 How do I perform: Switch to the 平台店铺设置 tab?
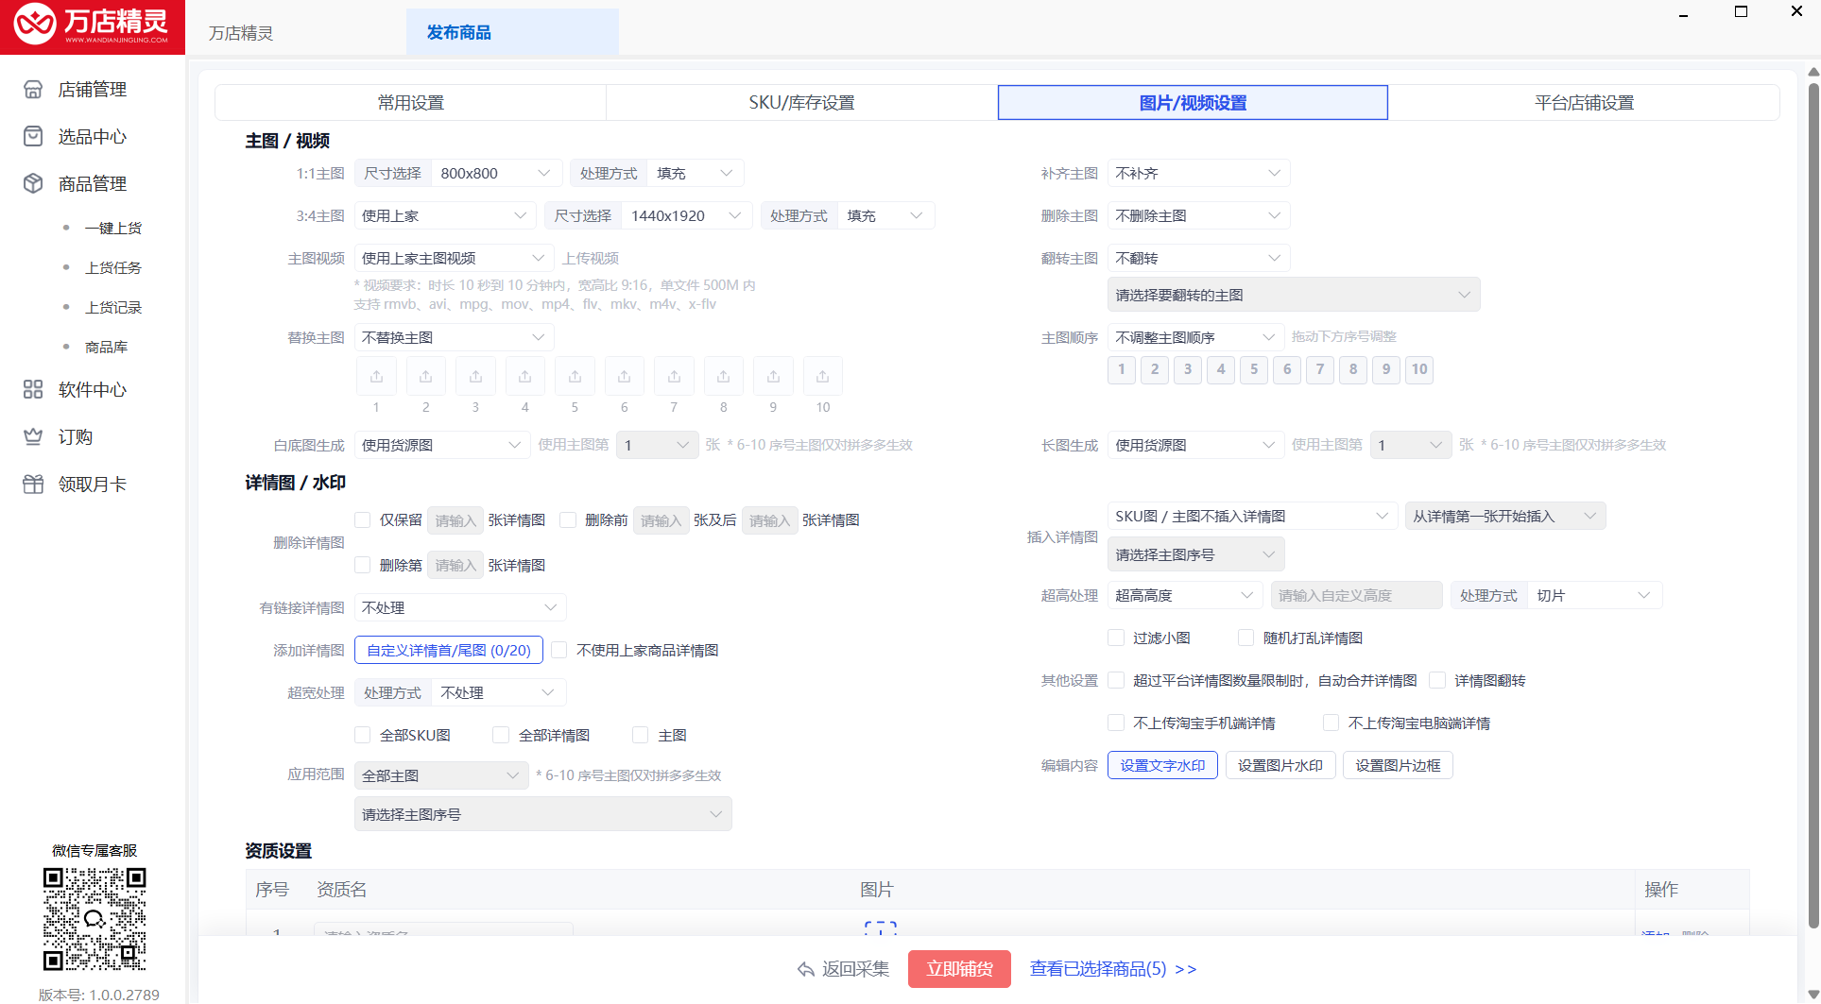click(1584, 102)
